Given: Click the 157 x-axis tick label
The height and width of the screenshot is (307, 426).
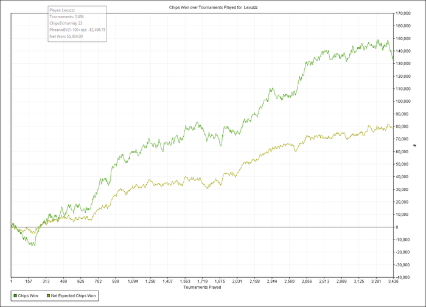Looking at the screenshot, I should pos(29,281).
